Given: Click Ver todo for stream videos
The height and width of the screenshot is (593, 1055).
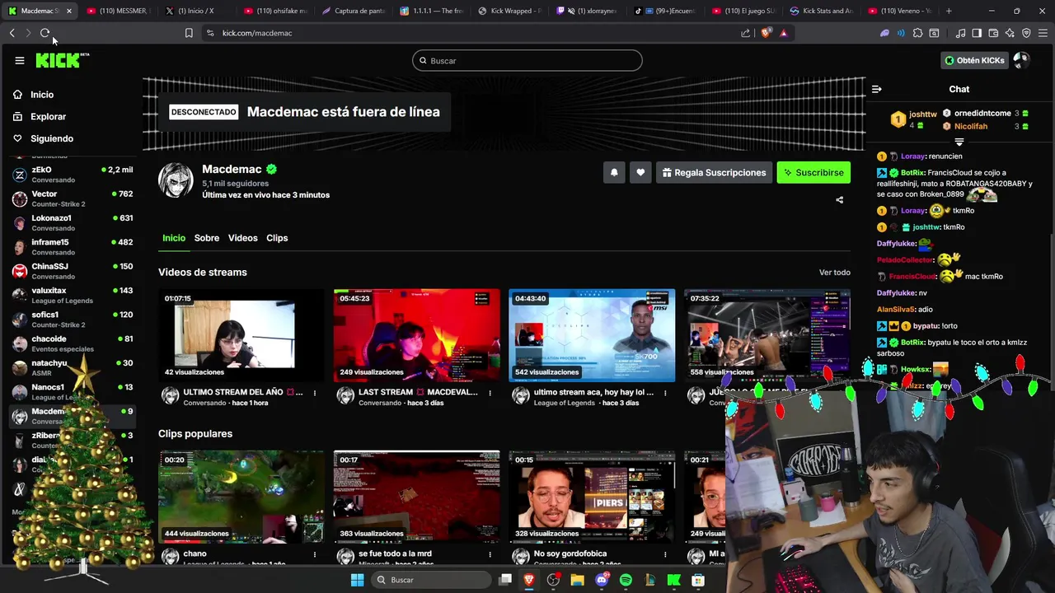Looking at the screenshot, I should point(834,273).
